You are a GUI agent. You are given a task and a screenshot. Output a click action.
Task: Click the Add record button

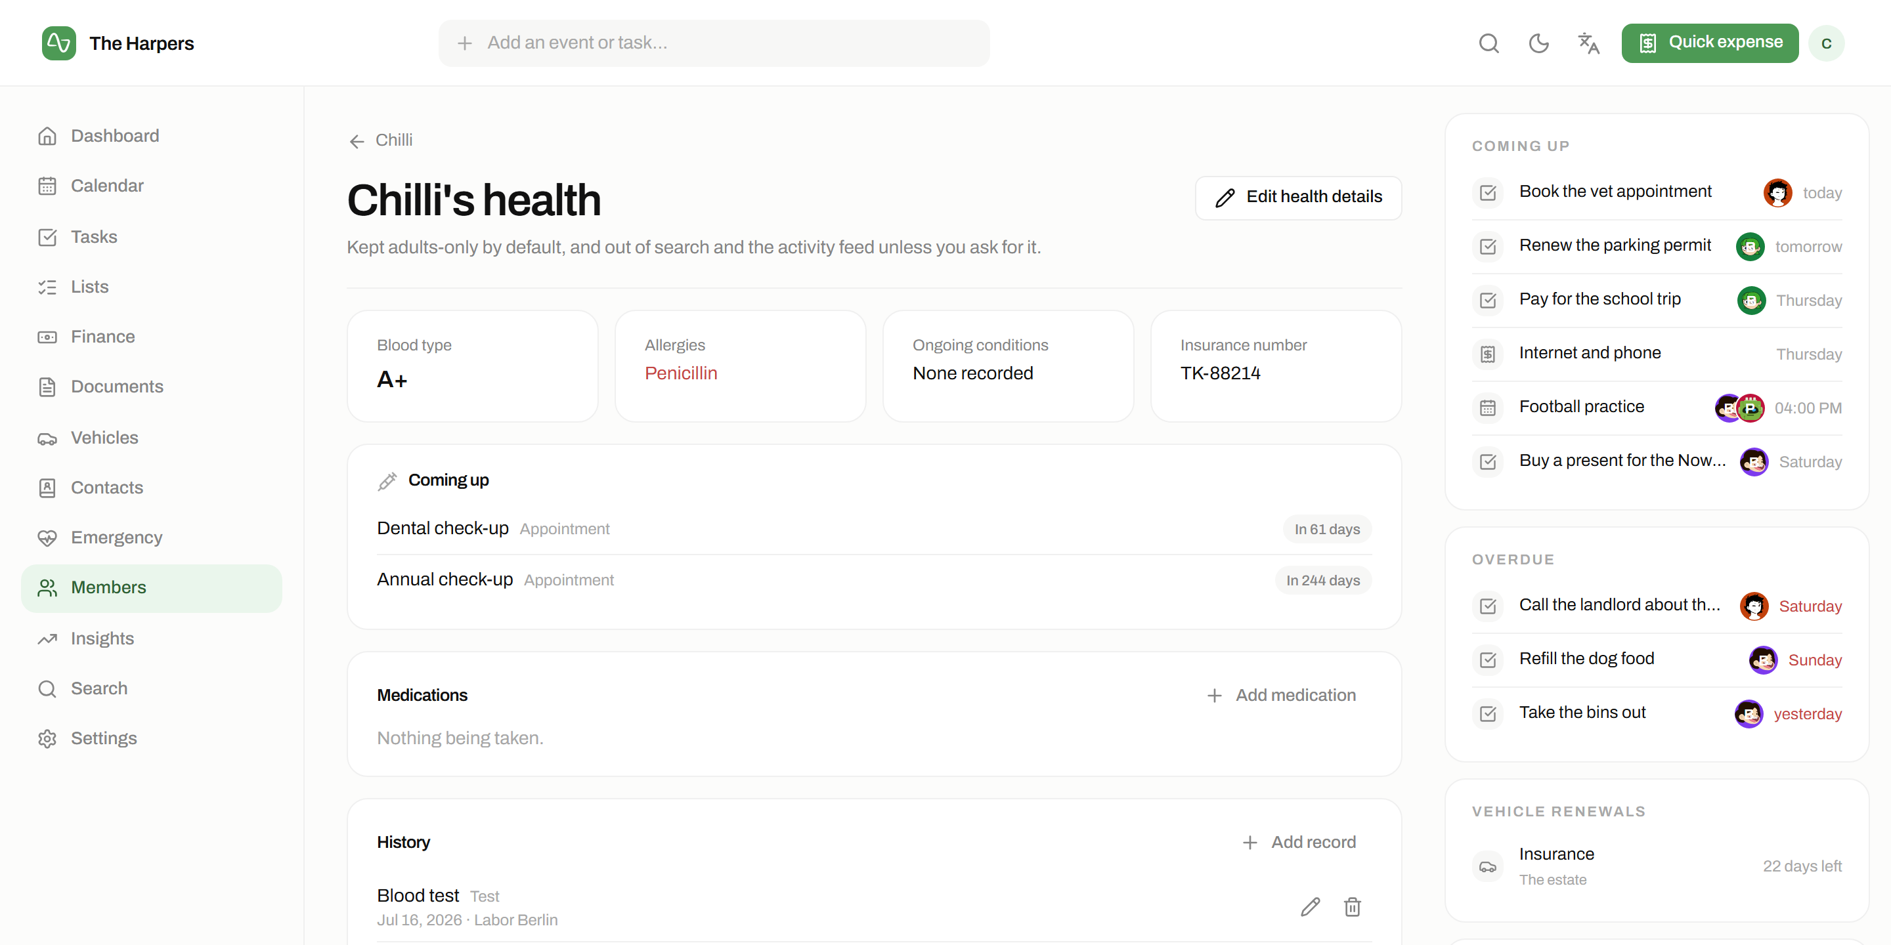pyautogui.click(x=1299, y=842)
